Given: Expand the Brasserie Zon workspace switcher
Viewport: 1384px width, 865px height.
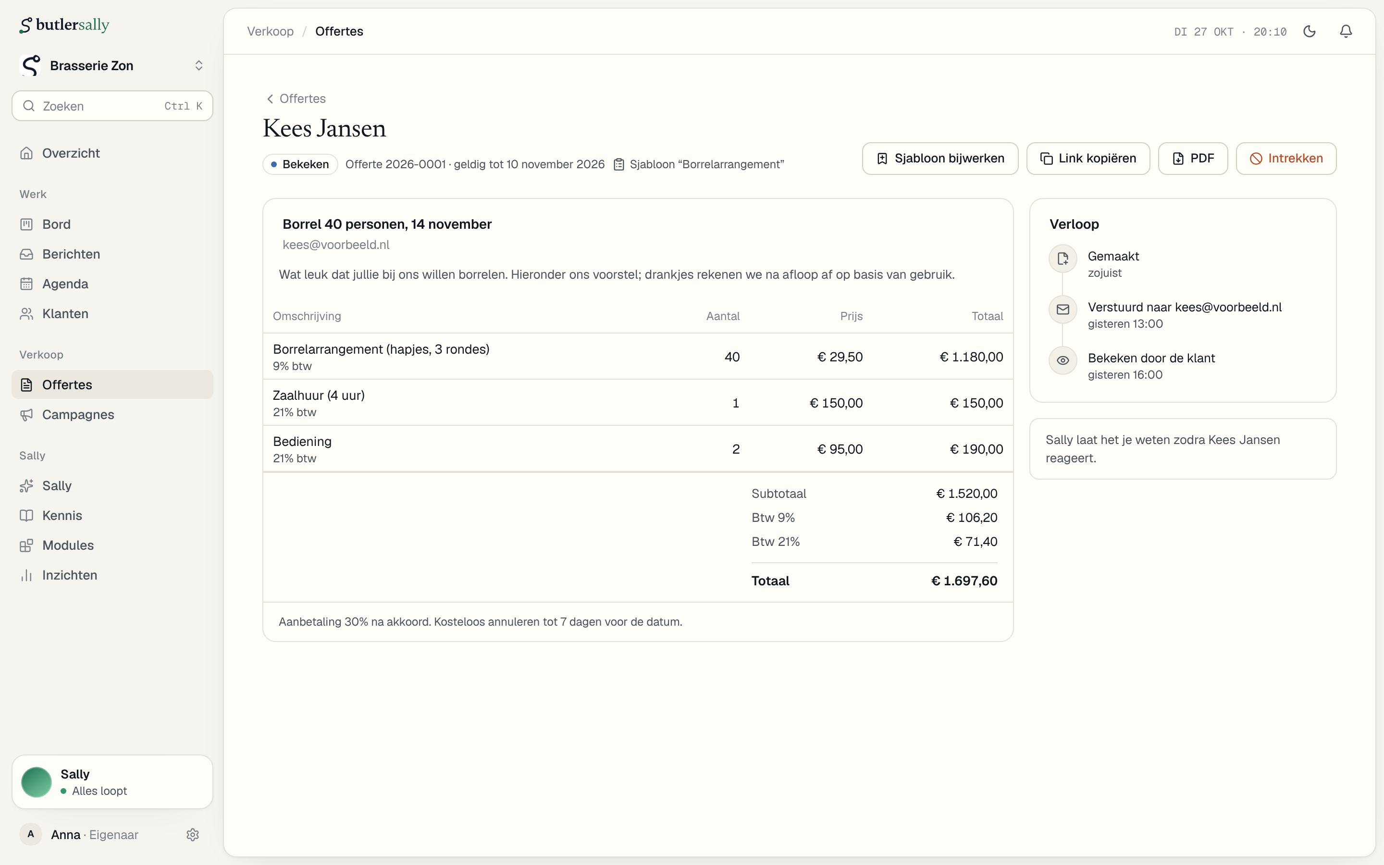Looking at the screenshot, I should [112, 66].
